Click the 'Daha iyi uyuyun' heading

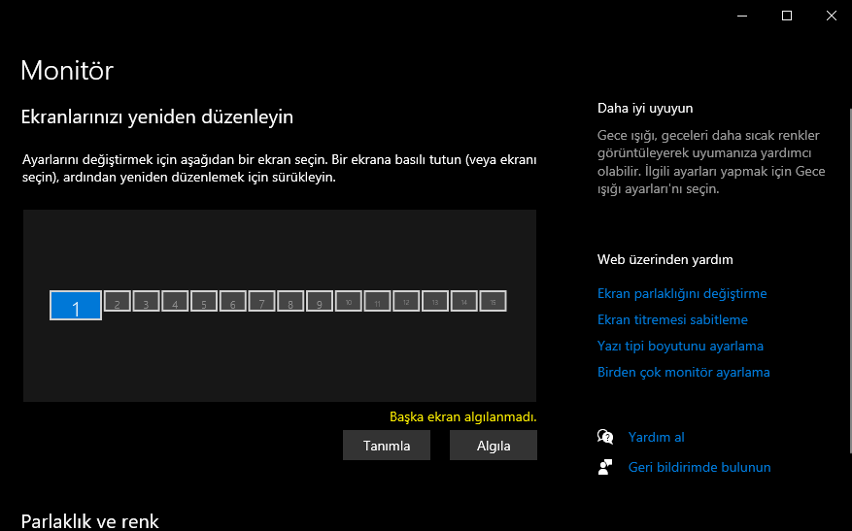pyautogui.click(x=645, y=108)
